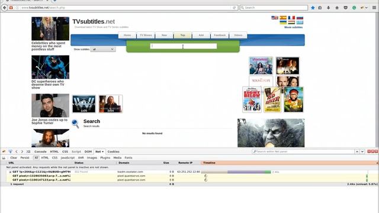
Task: Select the Spanish flag
Action: pos(283,18)
